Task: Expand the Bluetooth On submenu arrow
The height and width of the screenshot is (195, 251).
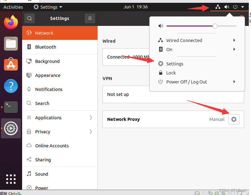Action: click(x=234, y=49)
